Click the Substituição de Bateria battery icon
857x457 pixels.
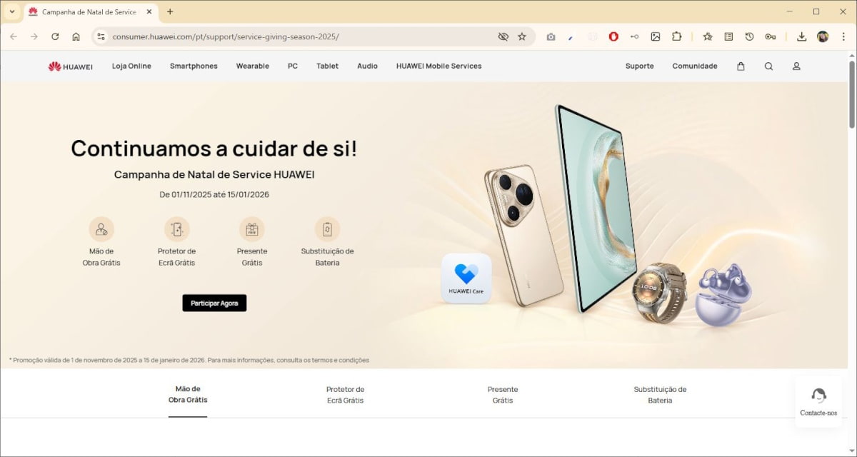point(327,229)
